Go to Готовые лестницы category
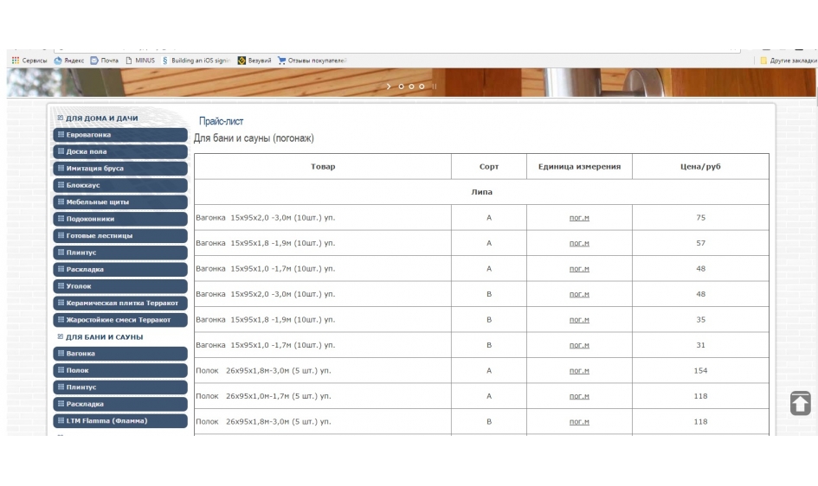This screenshot has height=486, width=818. pos(120,235)
